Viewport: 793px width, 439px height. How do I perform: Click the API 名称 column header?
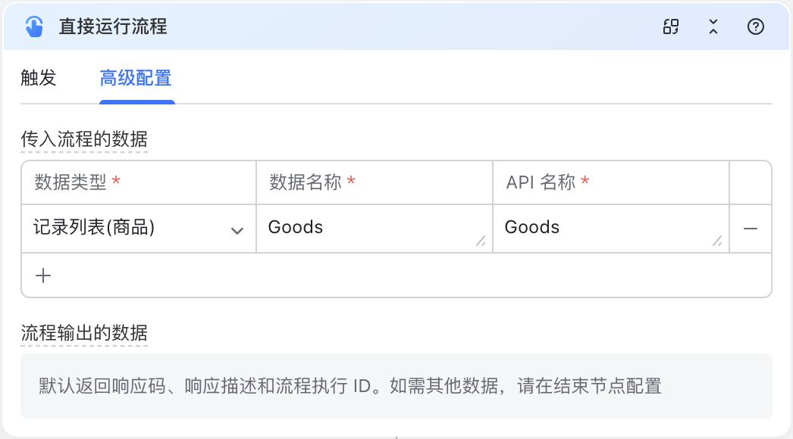click(x=547, y=182)
